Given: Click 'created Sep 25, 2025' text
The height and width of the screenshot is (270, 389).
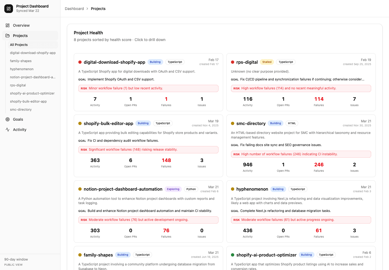Looking at the screenshot, I should pyautogui.click(x=357, y=64).
